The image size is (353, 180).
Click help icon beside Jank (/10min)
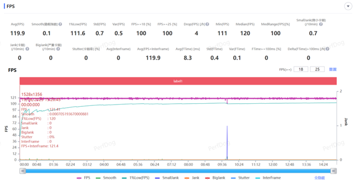tap(27, 49)
